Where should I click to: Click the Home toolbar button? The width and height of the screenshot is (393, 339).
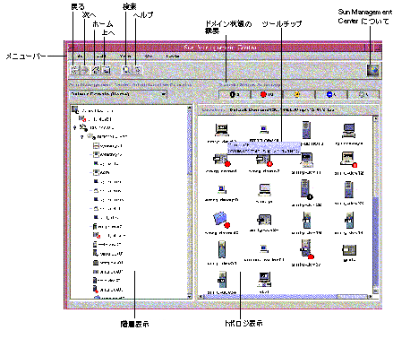96,70
